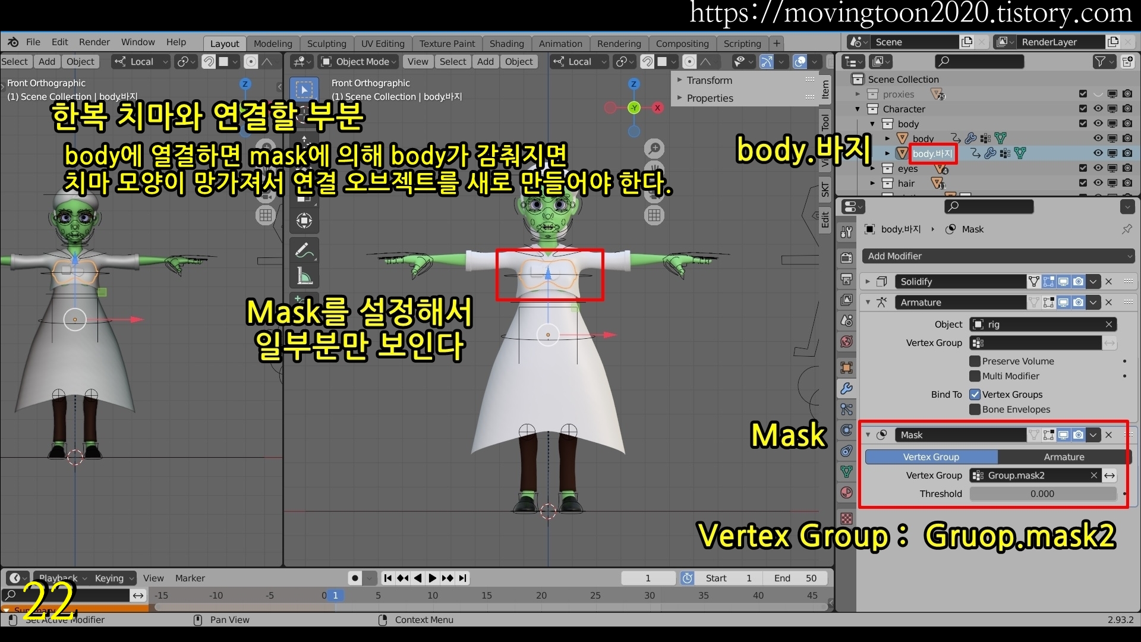Switch to the UV Editing workspace tab

(x=383, y=43)
